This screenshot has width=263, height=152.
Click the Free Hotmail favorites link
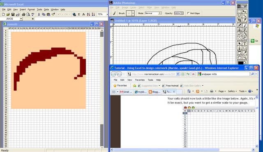(x=170, y=86)
